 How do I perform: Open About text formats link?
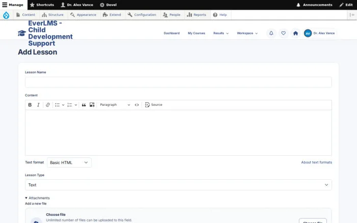pyautogui.click(x=317, y=162)
